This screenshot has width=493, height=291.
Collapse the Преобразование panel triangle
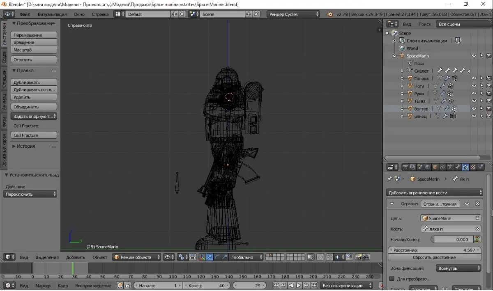pyautogui.click(x=14, y=23)
